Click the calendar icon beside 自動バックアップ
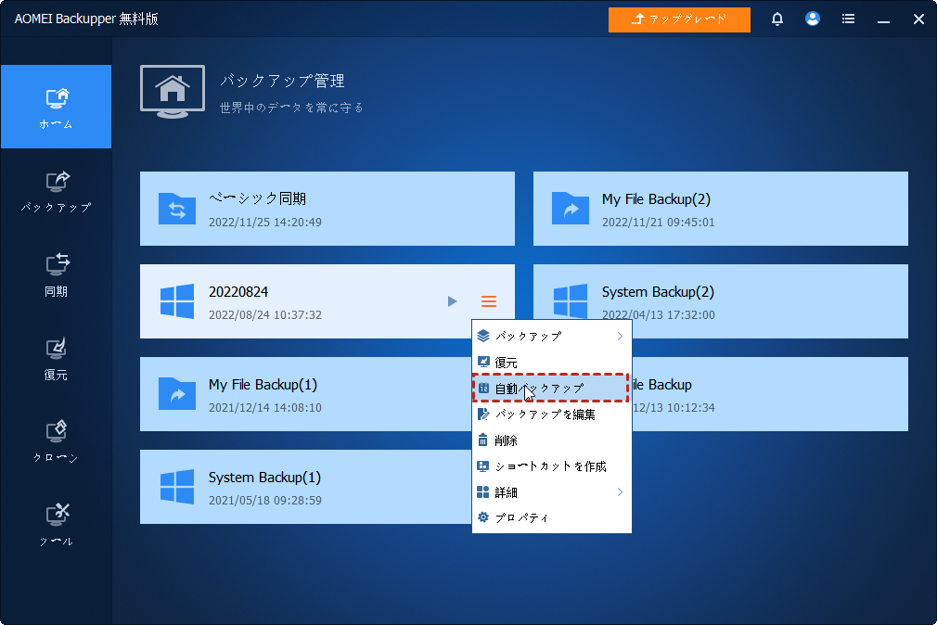The width and height of the screenshot is (937, 625). (482, 389)
